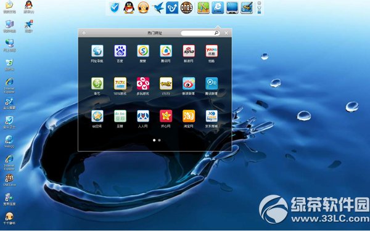Open the Youku video site icon

(212, 51)
